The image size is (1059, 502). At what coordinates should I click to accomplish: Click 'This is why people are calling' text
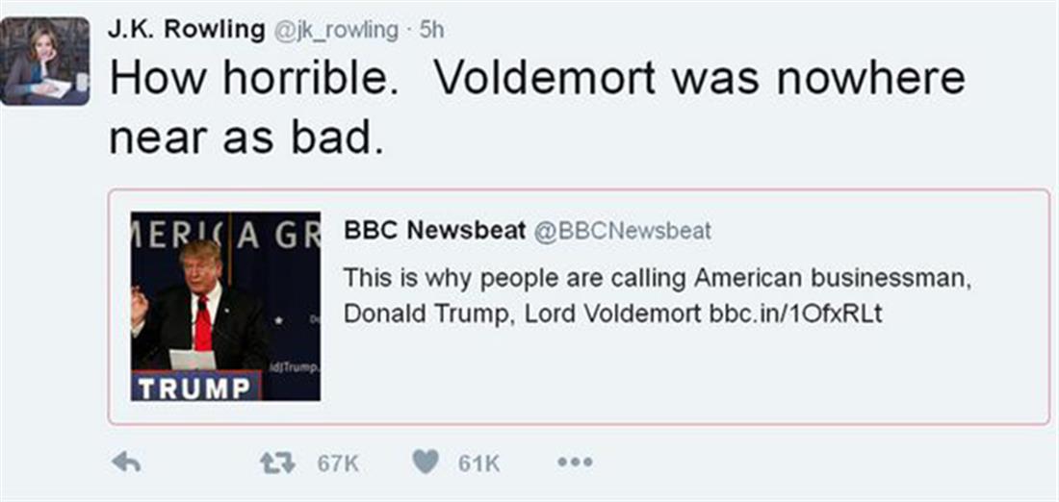515,279
